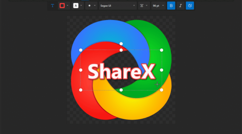The height and width of the screenshot is (134, 242).
Task: Toggle the text shadow button
Action: pos(190,6)
